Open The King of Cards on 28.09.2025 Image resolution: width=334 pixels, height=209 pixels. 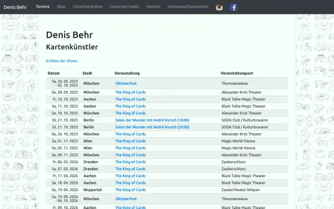[x=130, y=92]
